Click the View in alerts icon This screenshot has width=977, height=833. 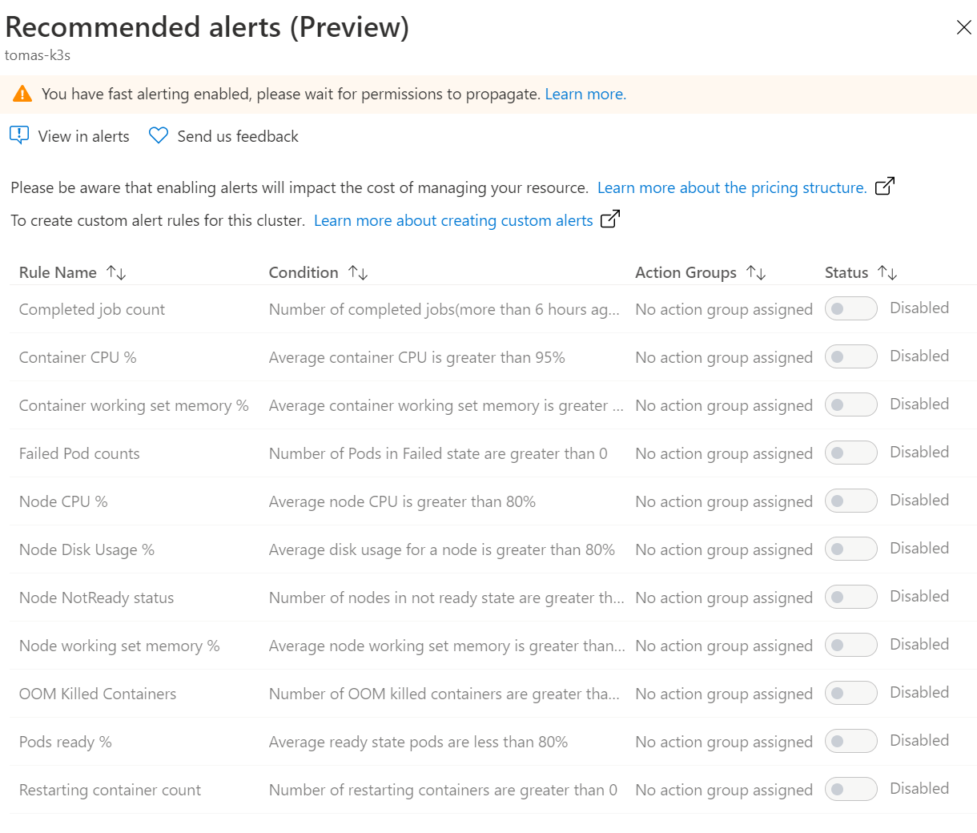point(19,135)
